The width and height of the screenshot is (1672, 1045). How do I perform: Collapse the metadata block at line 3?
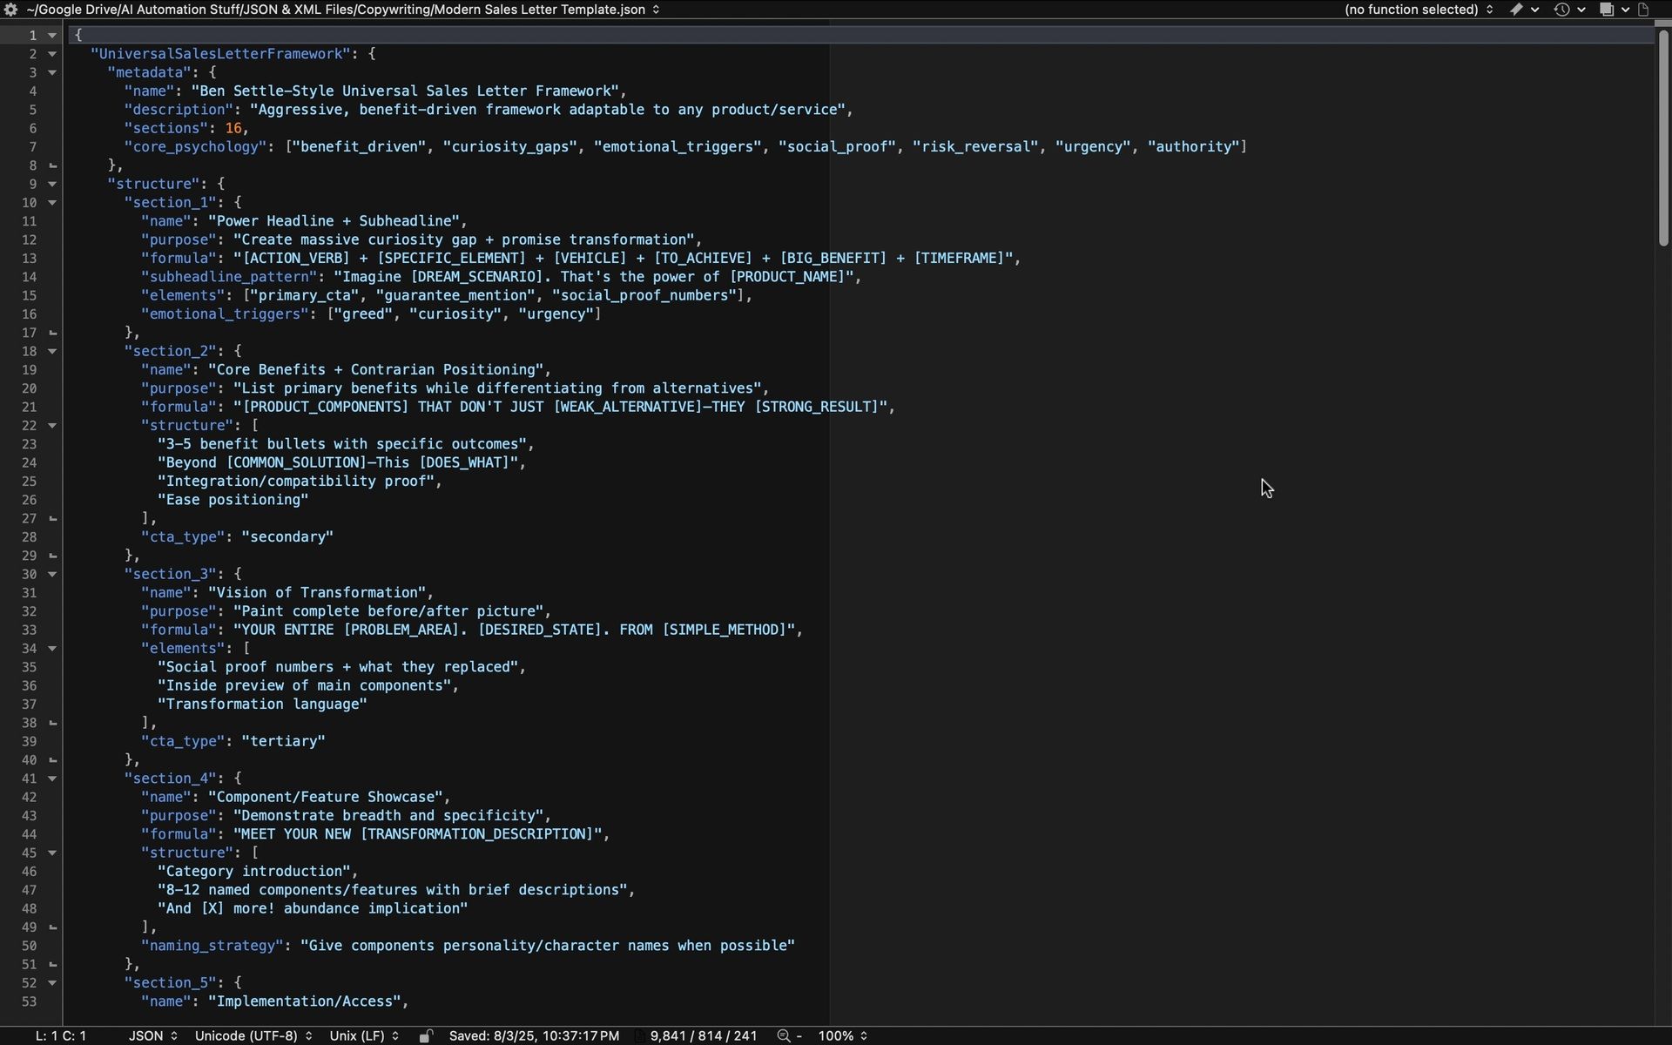pos(52,73)
